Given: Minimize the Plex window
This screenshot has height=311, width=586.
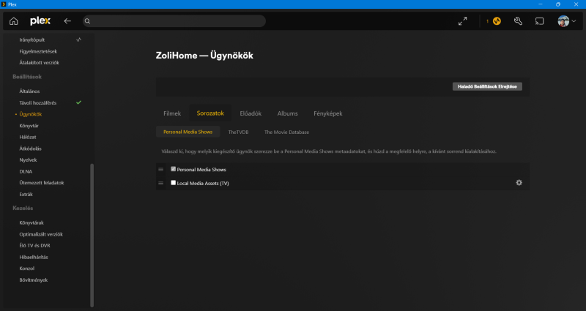Looking at the screenshot, I should (541, 4).
